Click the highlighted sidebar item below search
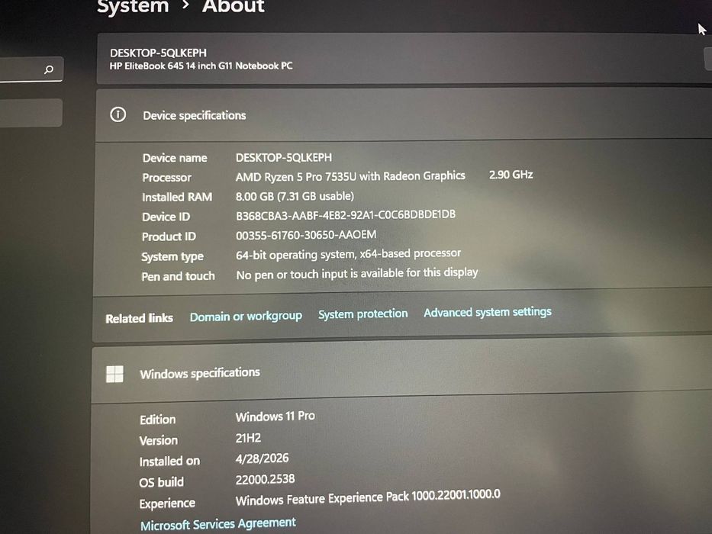 click(x=31, y=113)
